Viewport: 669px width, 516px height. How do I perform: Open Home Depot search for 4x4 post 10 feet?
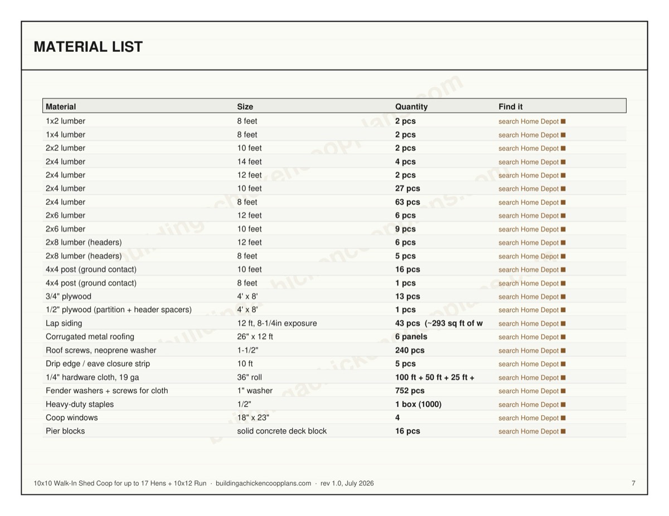[x=529, y=270]
